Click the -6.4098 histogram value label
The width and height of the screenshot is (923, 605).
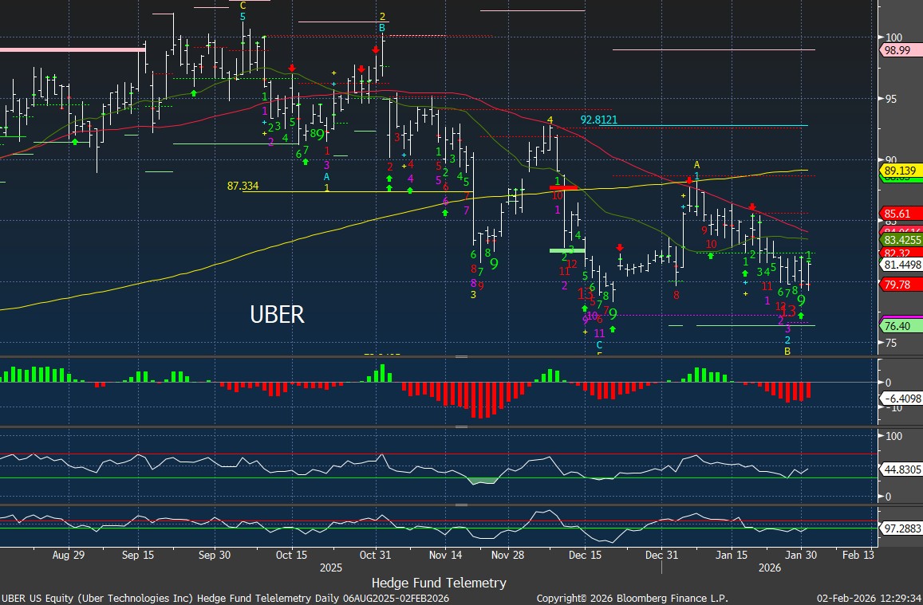(901, 397)
